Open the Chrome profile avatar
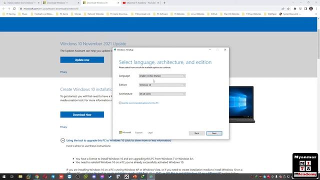 [x=311, y=9]
